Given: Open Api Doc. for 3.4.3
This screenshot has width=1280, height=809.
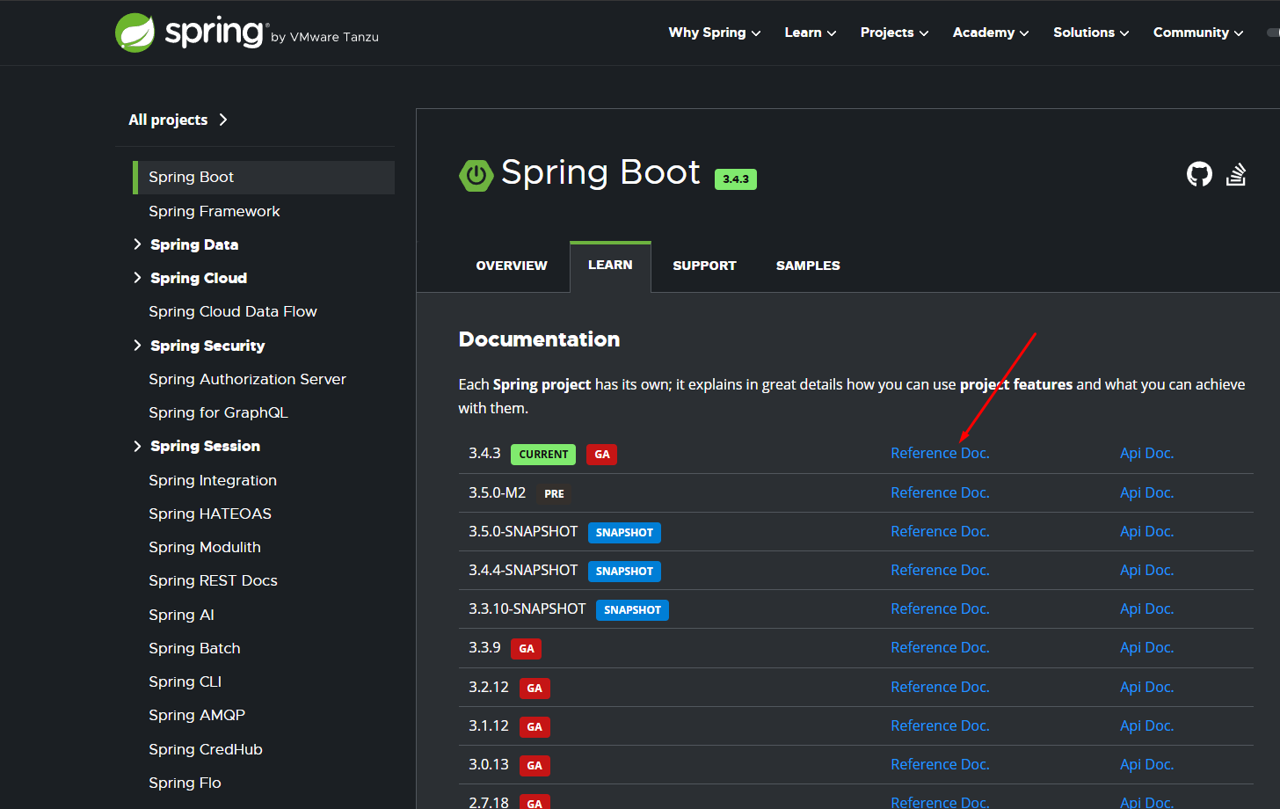Looking at the screenshot, I should [1146, 453].
